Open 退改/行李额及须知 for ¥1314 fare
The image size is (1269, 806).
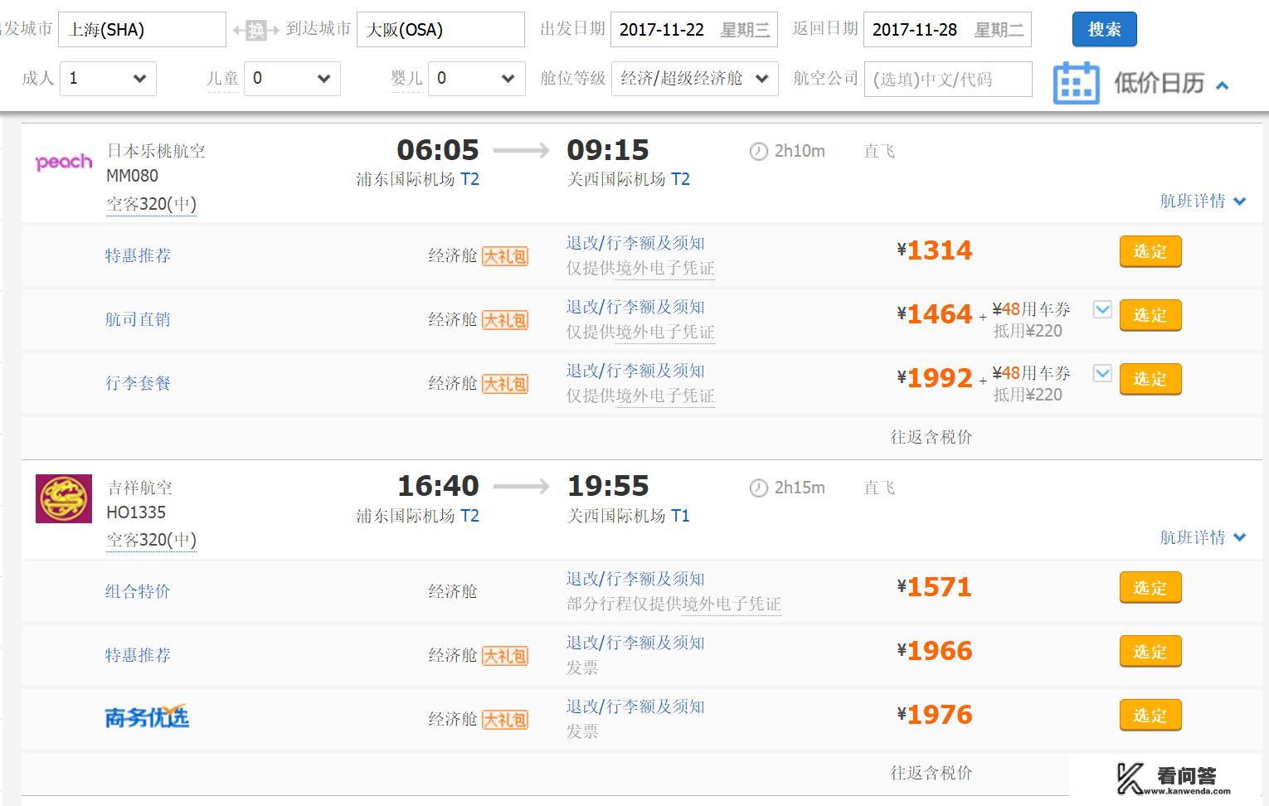635,243
